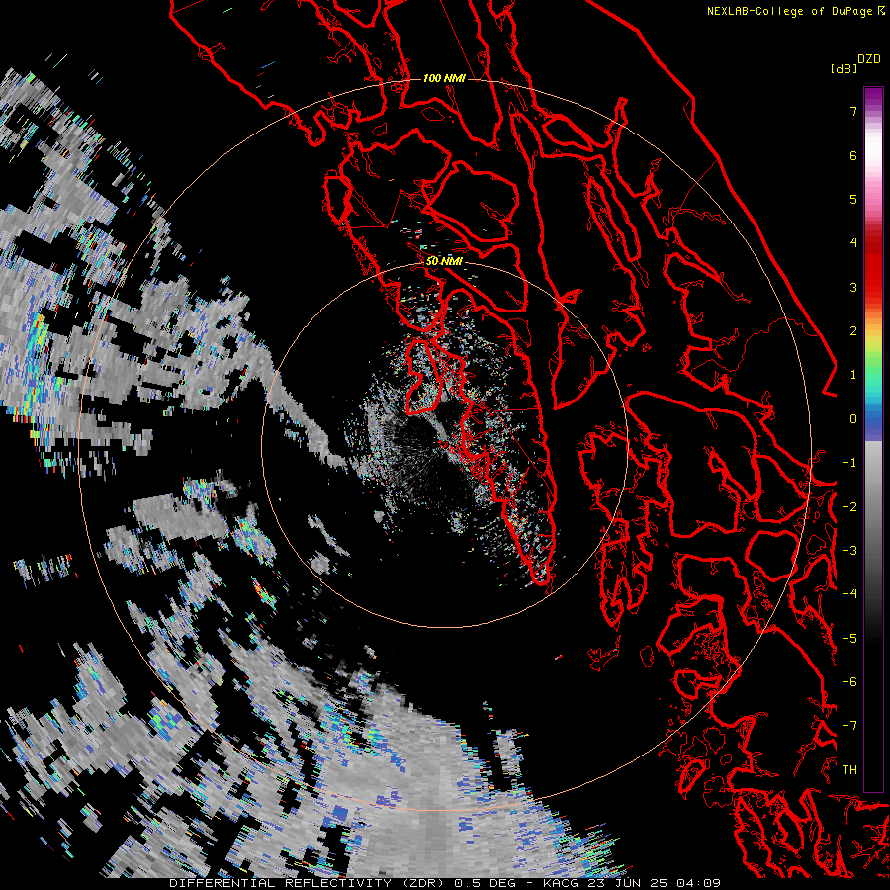Click the TH threshold label on scale
The image size is (890, 890).
pos(849,770)
